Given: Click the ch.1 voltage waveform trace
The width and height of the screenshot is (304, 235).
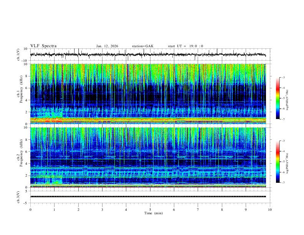Looking at the screenshot, I should (x=148, y=55).
